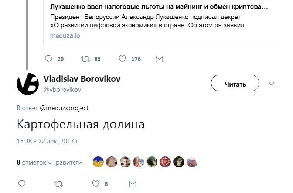The image size is (293, 193).
Task: Open the blue-and-yellow flag liker avatar
Action: (x=98, y=162)
